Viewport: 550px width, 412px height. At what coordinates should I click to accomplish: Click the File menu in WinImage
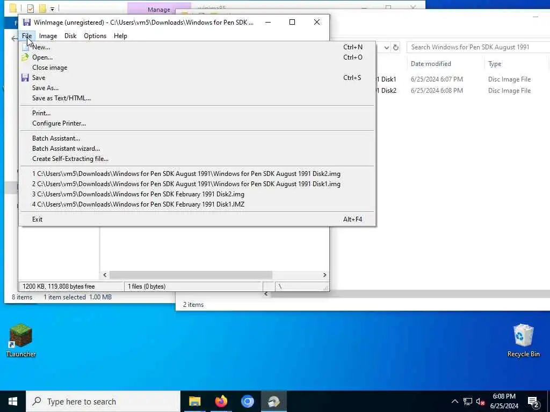point(27,36)
